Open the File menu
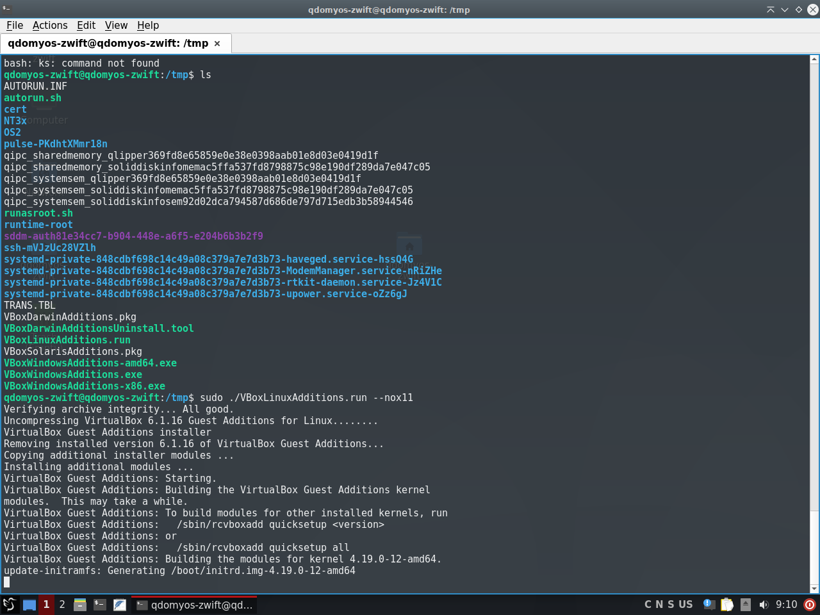 [x=15, y=25]
